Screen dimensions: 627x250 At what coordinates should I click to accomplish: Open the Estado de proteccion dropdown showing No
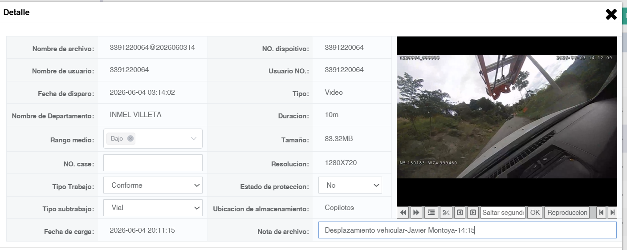(x=350, y=185)
